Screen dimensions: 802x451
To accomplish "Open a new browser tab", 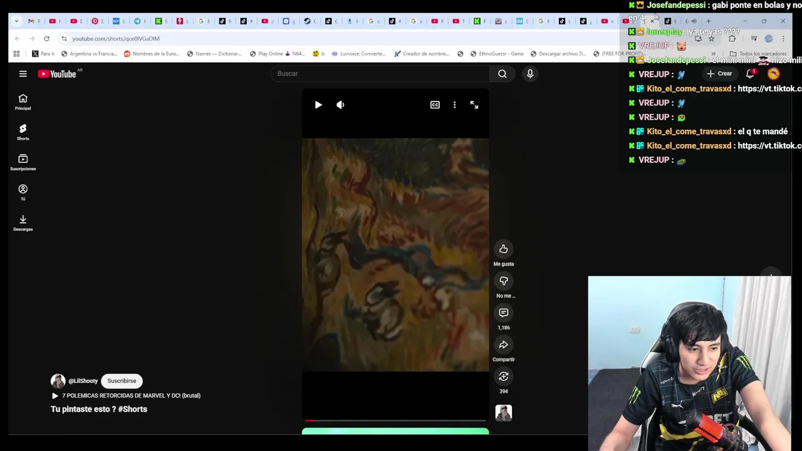I will 709,21.
